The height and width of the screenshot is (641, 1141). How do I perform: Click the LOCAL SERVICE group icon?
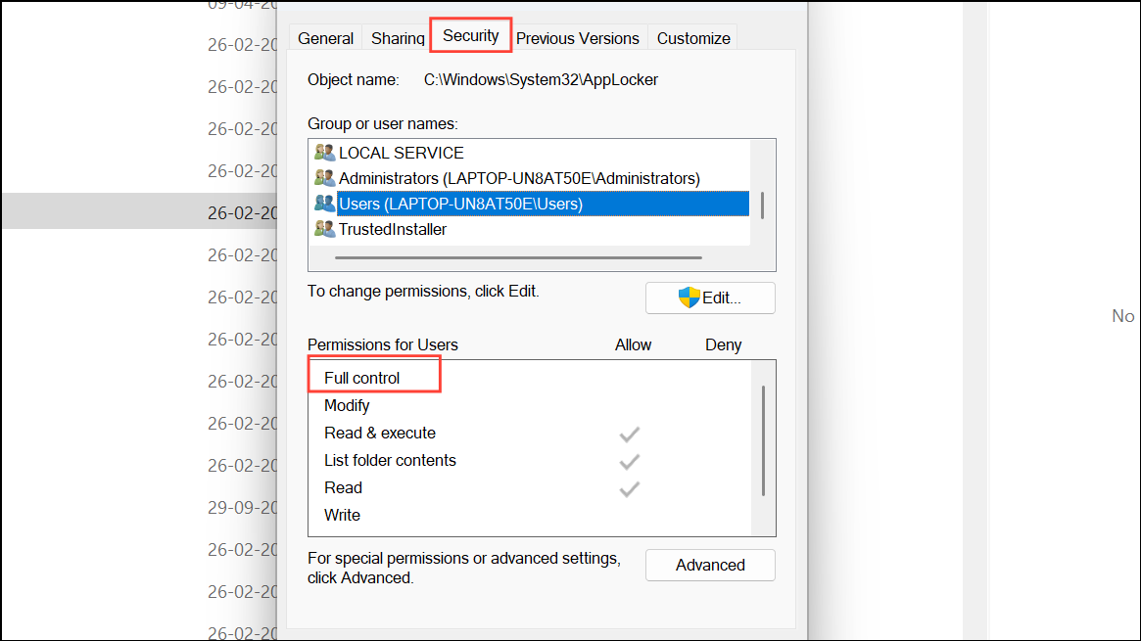click(324, 152)
